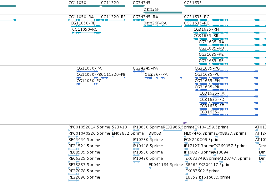The height and width of the screenshot is (182, 266).
Task: Select transcript CG11050-RA
Action: [81, 17]
